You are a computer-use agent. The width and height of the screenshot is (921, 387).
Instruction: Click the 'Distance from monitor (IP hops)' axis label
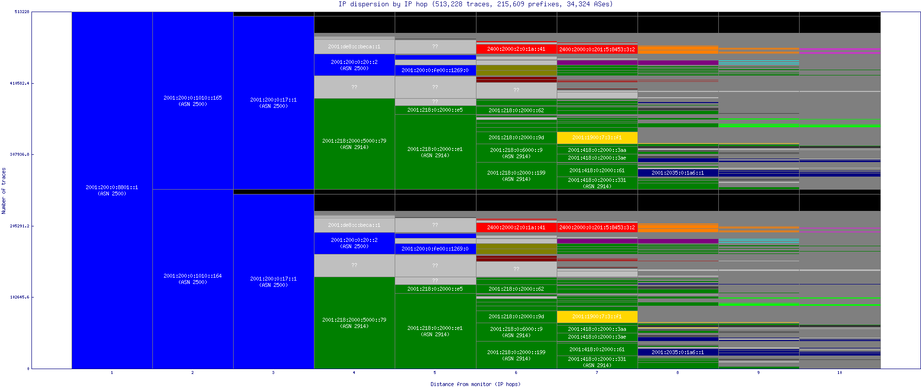point(475,384)
